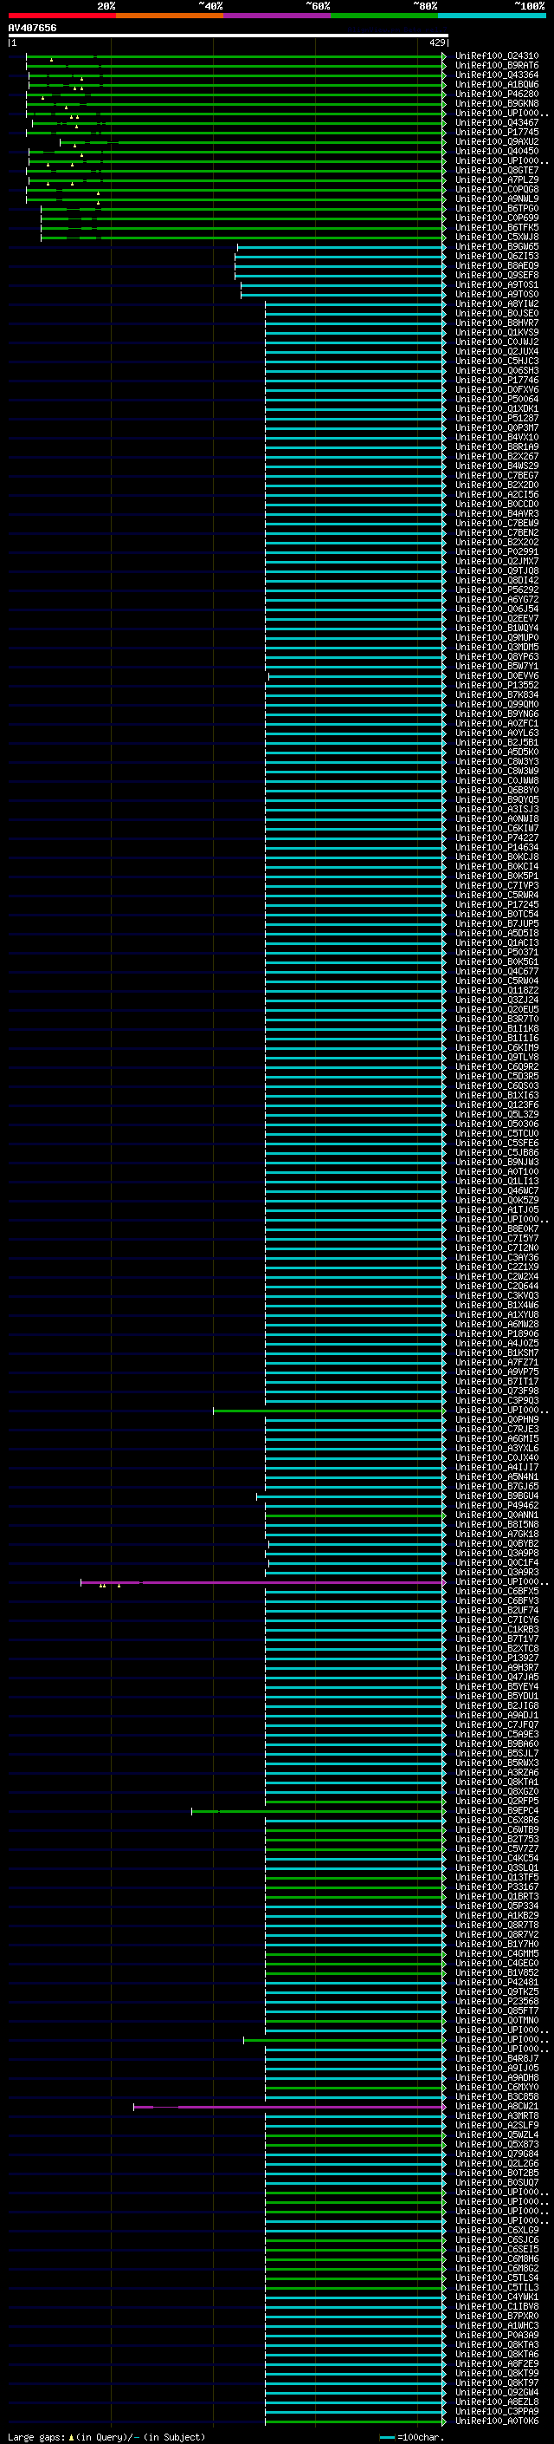Viewport: 554px width, 2444px height.
Task: Select hit label UniRef100_C3AY36
Action: (x=497, y=1258)
